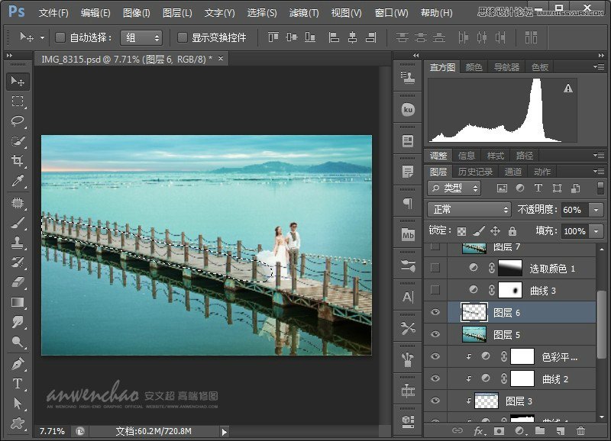The height and width of the screenshot is (441, 611).
Task: Click the 选取颜色 1 gradient mask thumbnail
Action: (x=510, y=268)
